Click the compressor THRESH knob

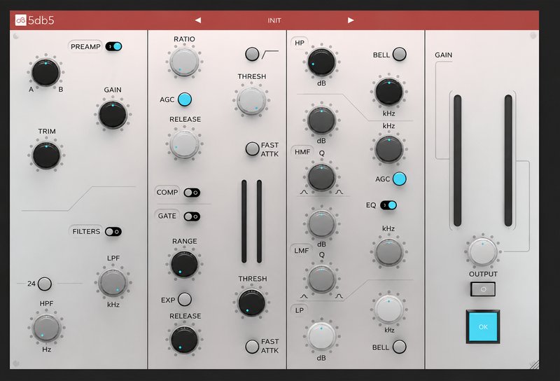(x=251, y=100)
